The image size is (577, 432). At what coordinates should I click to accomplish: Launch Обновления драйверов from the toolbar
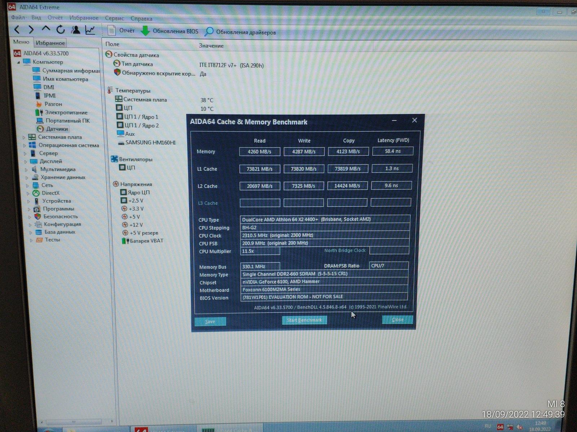click(240, 32)
